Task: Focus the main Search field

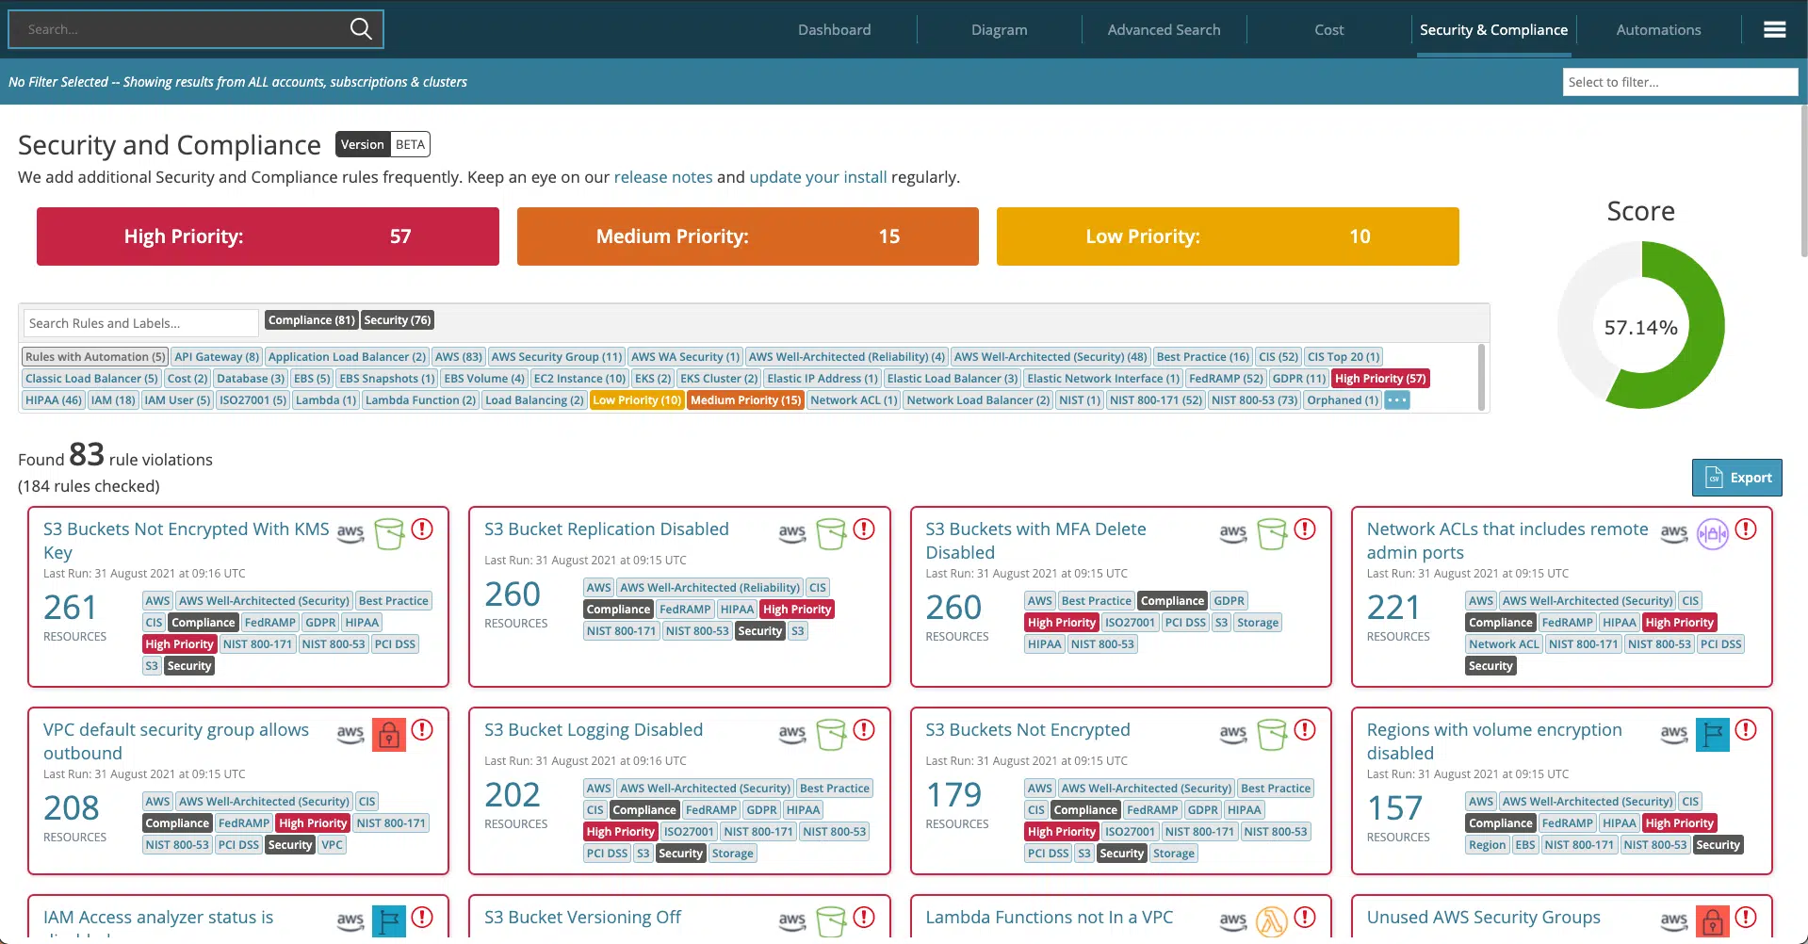Action: pos(196,29)
